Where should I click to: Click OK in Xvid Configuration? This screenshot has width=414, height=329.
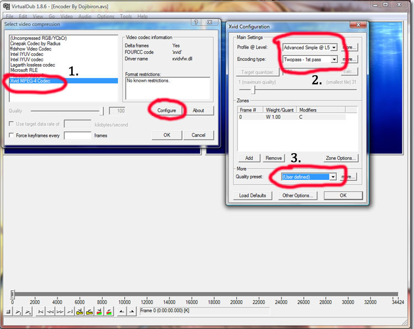343,195
